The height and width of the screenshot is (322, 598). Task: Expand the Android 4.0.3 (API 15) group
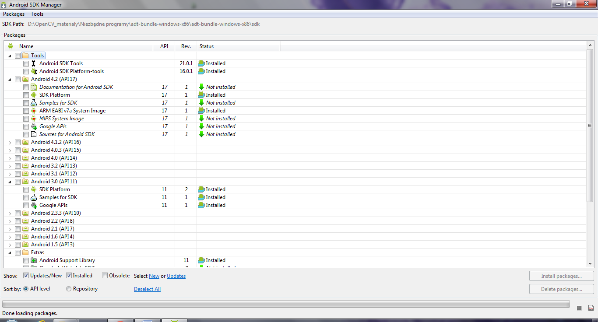click(10, 150)
